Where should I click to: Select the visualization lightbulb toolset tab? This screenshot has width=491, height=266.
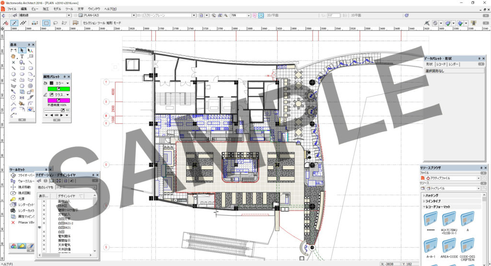click(x=22, y=246)
